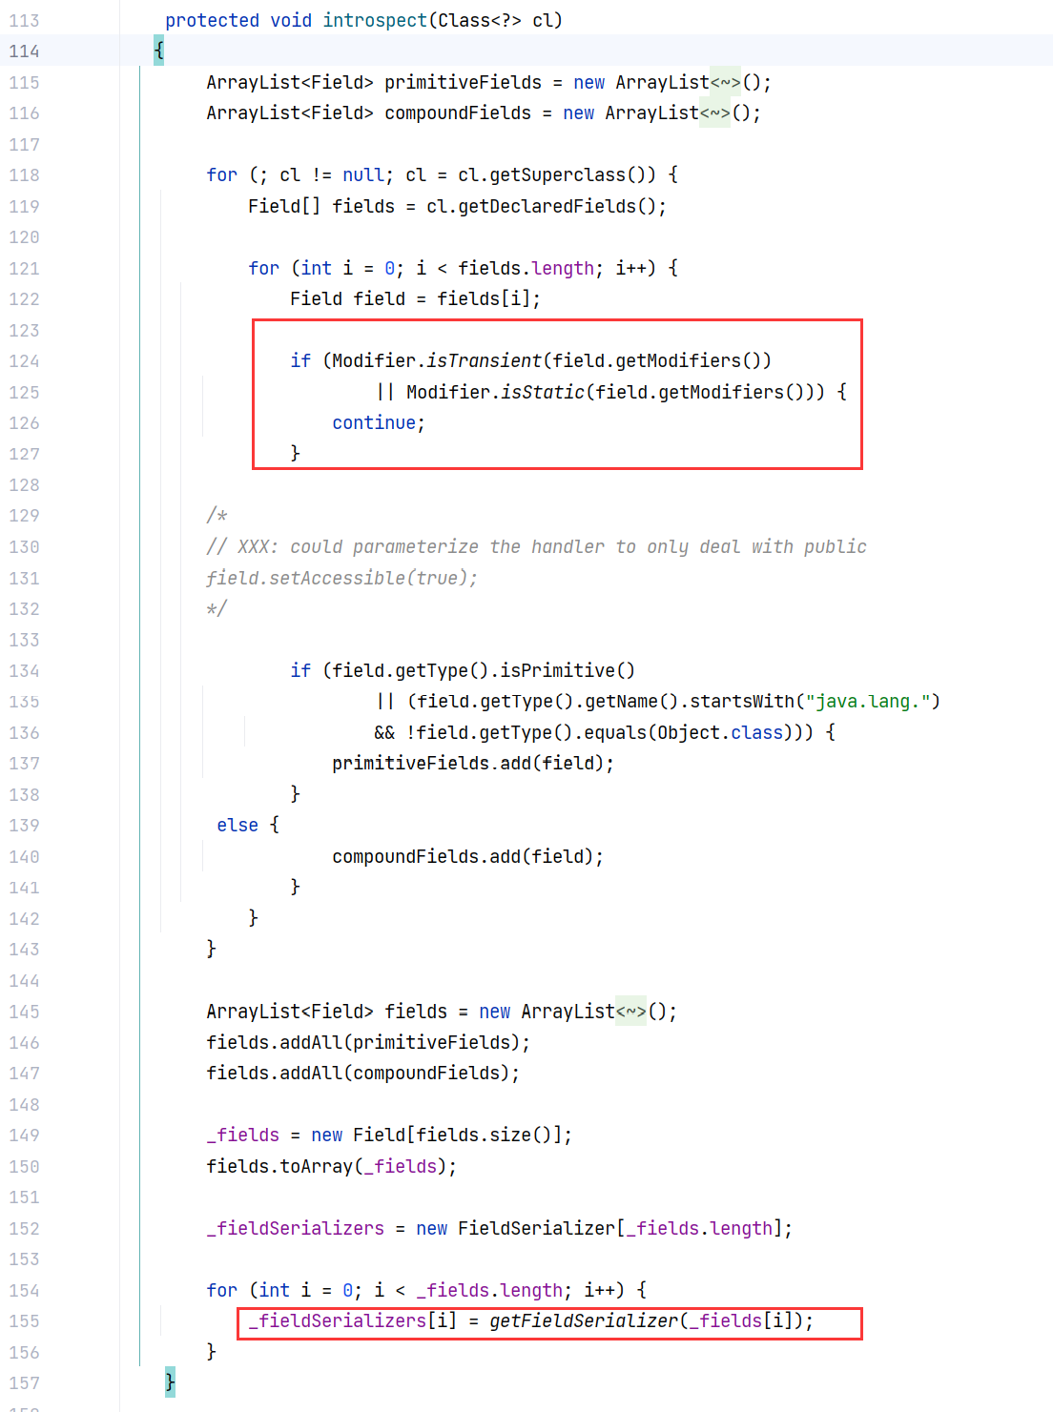Click the highlighted opening brace on line 114
Image resolution: width=1053 pixels, height=1412 pixels.
159,51
